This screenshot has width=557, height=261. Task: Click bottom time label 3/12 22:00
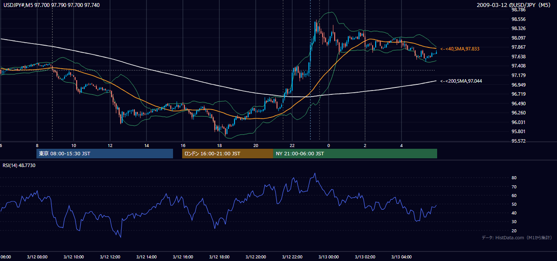(292, 257)
